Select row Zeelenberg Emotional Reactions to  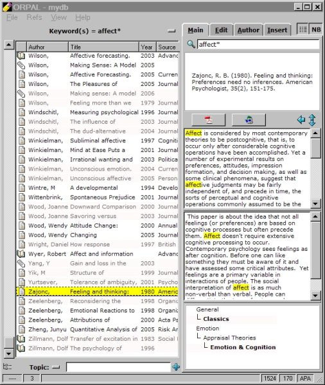[98, 311]
